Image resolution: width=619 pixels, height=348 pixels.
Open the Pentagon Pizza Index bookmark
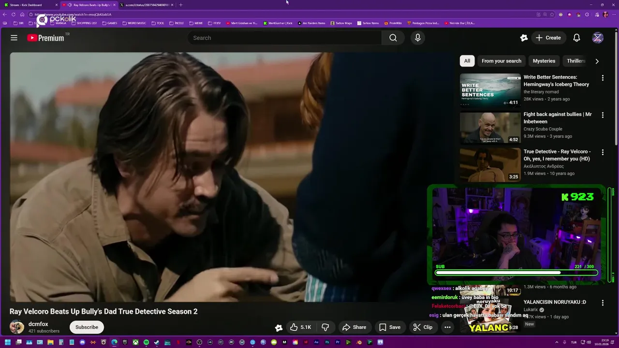[x=423, y=23]
